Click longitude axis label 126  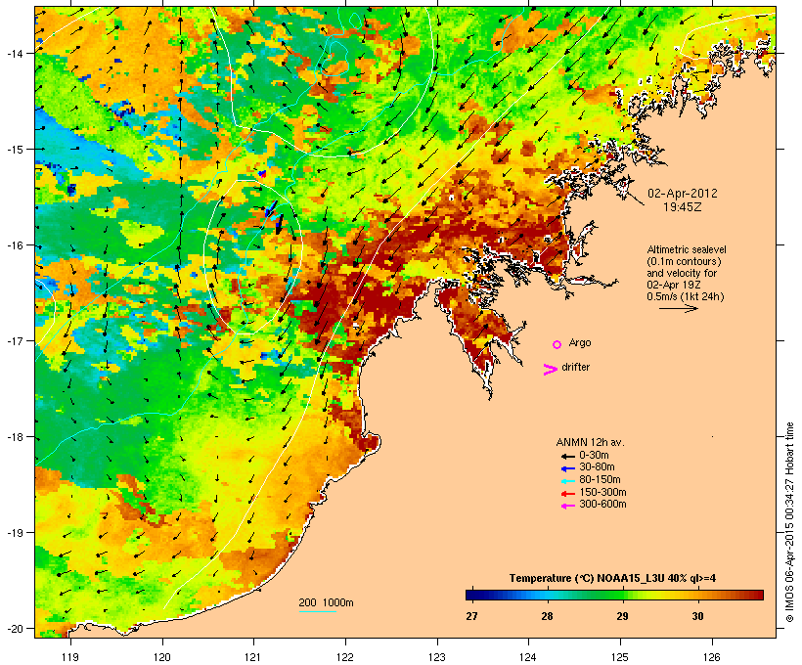(x=712, y=657)
